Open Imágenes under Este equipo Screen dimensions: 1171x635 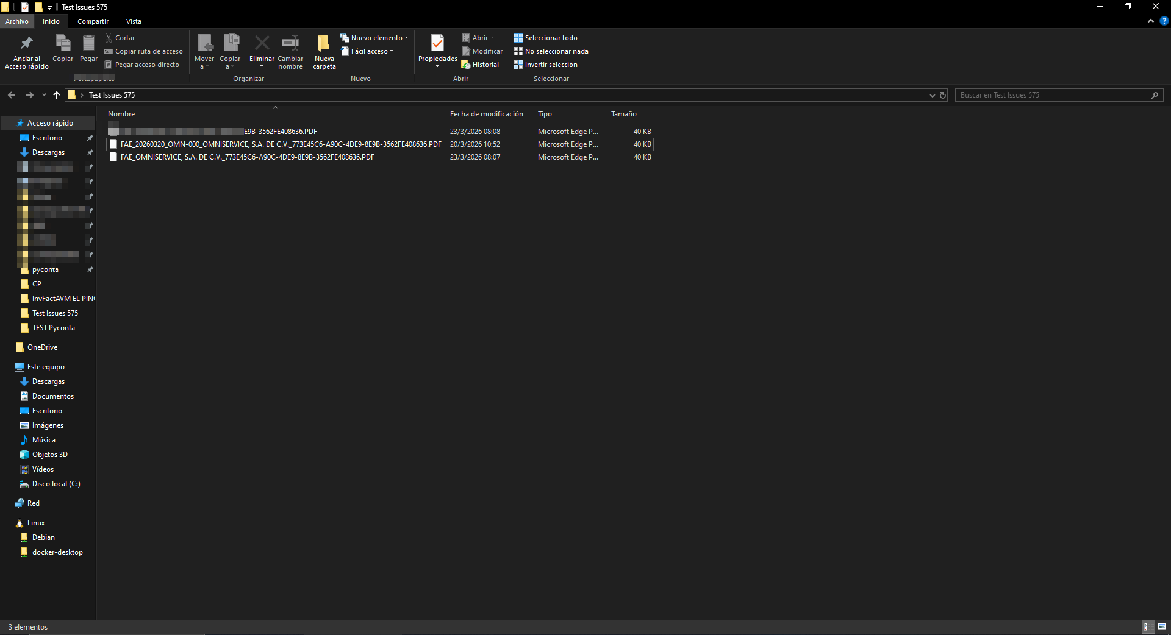[x=48, y=425]
